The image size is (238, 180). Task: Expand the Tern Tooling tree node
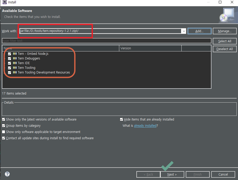[5, 68]
